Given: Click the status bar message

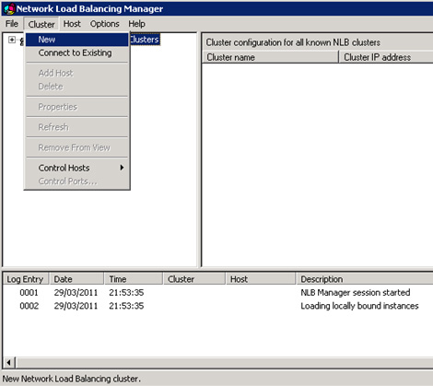Looking at the screenshot, I should click(72, 379).
